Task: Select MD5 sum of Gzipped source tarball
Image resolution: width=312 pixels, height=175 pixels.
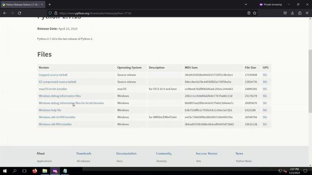Action: pyautogui.click(x=209, y=75)
